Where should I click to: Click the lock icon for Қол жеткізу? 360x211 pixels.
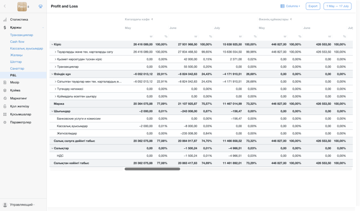pyautogui.click(x=5, y=106)
